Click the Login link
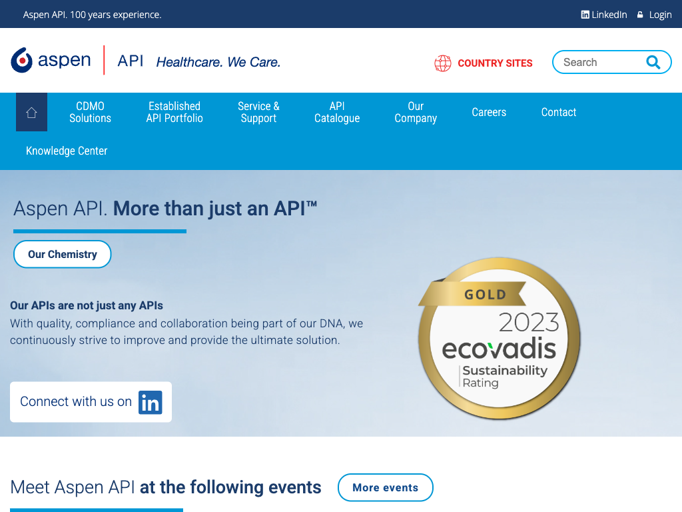Screen dimensions: 682x512 pos(660,15)
